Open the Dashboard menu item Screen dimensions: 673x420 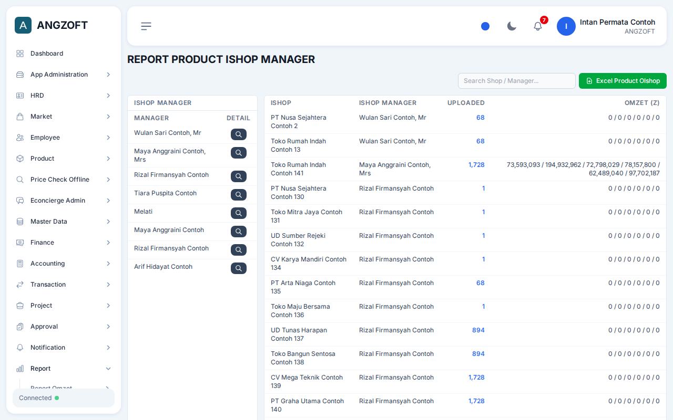pos(64,54)
